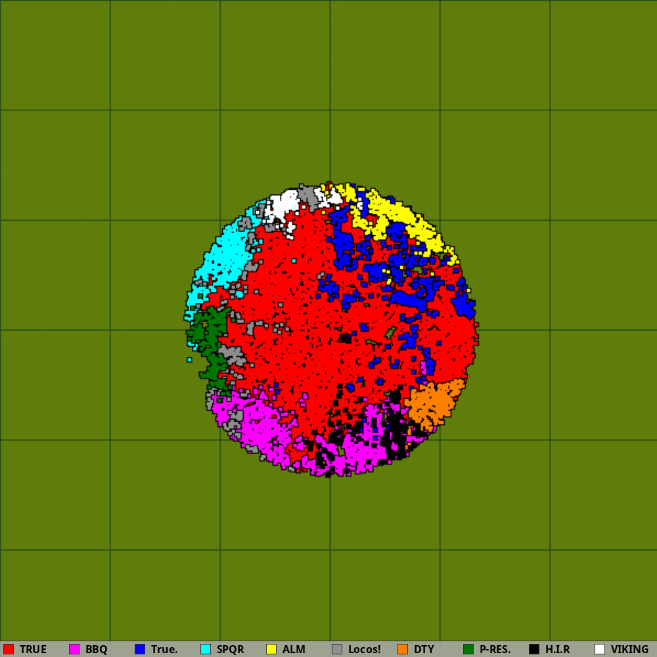Viewport: 657px width, 657px height.
Task: Select the magenta BBQ legend swatch
Action: pyautogui.click(x=74, y=649)
